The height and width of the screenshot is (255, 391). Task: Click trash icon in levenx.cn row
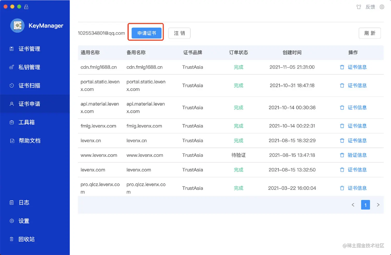pyautogui.click(x=342, y=141)
